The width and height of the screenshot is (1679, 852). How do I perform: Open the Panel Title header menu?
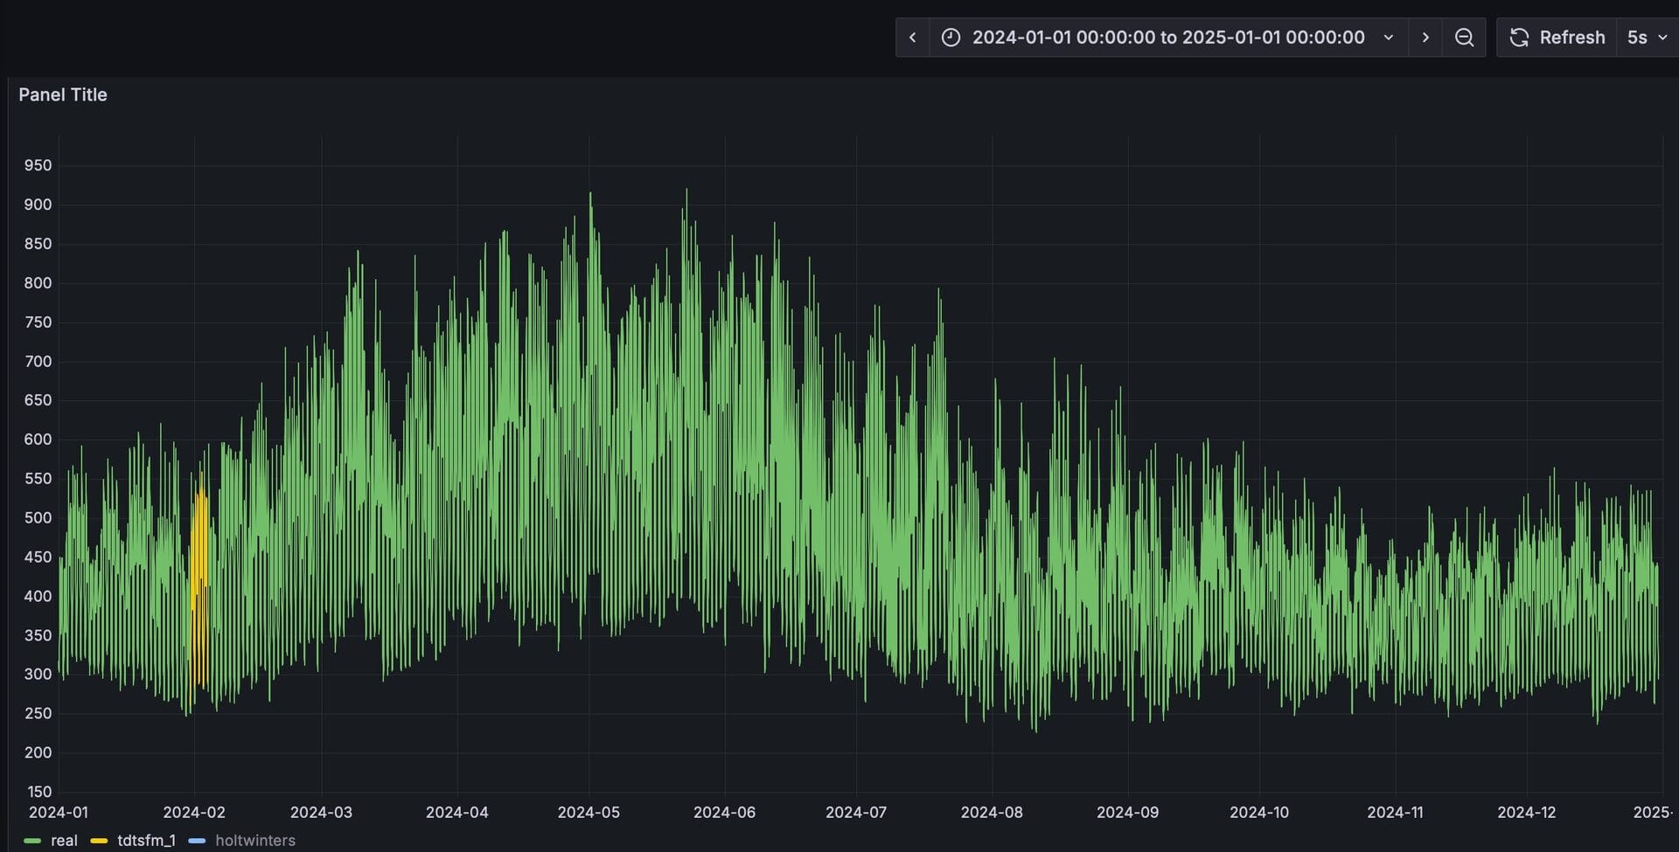tap(63, 94)
